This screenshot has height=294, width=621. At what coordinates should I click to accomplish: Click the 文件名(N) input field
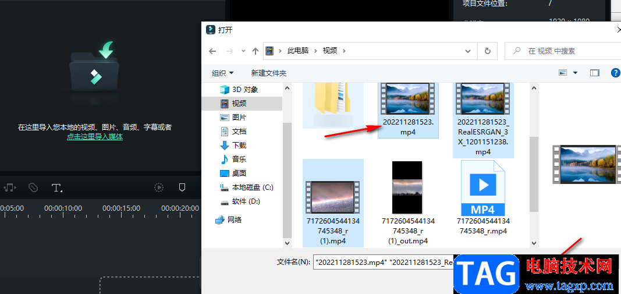click(x=384, y=262)
